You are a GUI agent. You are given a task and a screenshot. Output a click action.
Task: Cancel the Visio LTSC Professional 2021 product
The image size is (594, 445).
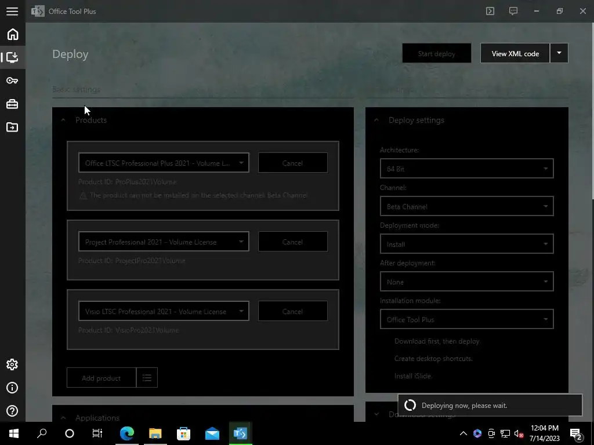click(293, 311)
